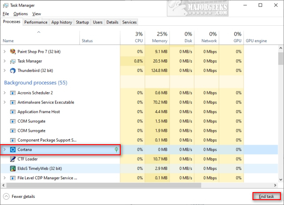Click the vertical scrollbar down arrow

tap(281, 180)
